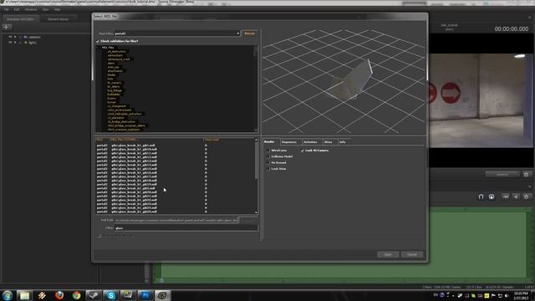
Task: Open the camera1 viewport dropdown
Action: 503,175
